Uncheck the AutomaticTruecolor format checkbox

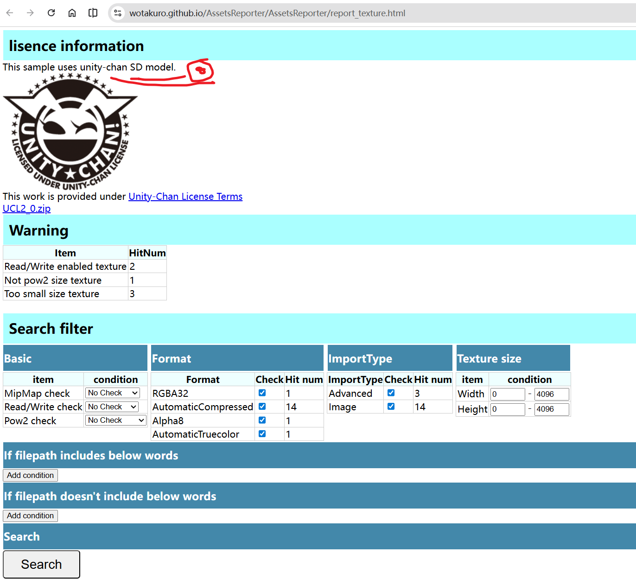tap(262, 433)
